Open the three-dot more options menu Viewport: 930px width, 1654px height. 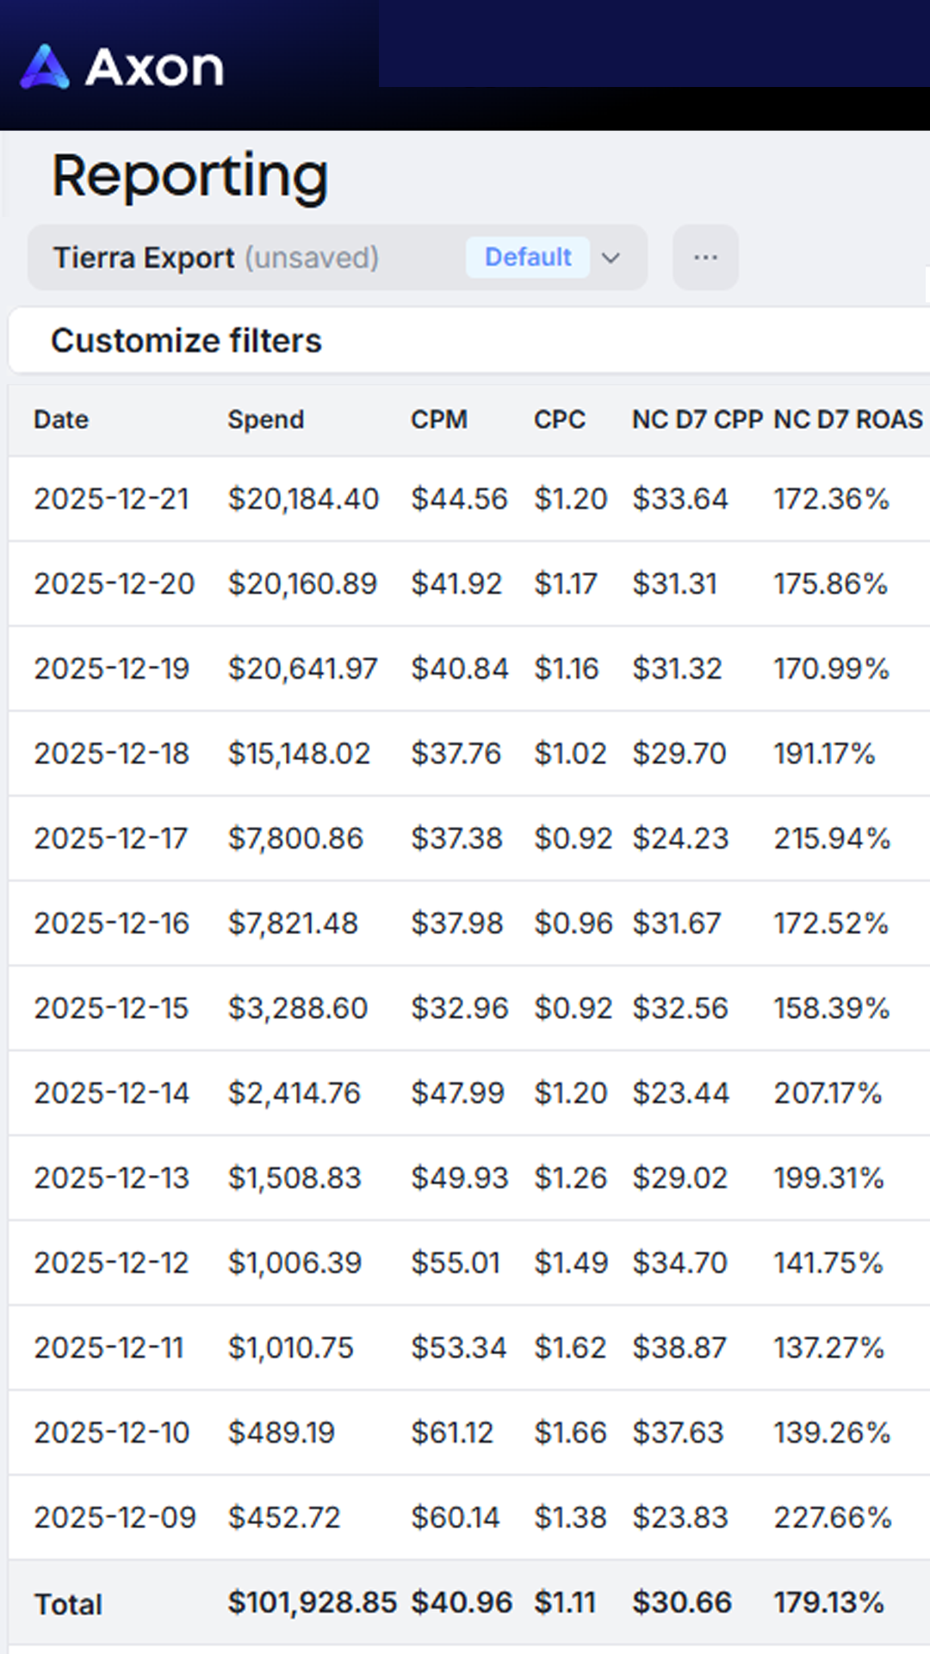click(705, 258)
